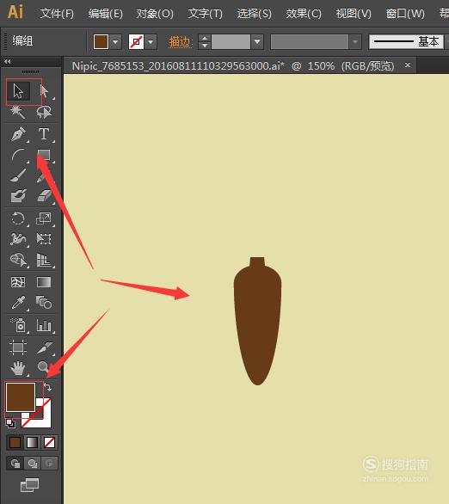Enable Draw Inside mode

click(50, 464)
